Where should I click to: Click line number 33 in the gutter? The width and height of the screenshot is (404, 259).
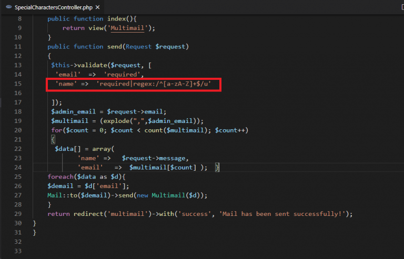[18, 252]
